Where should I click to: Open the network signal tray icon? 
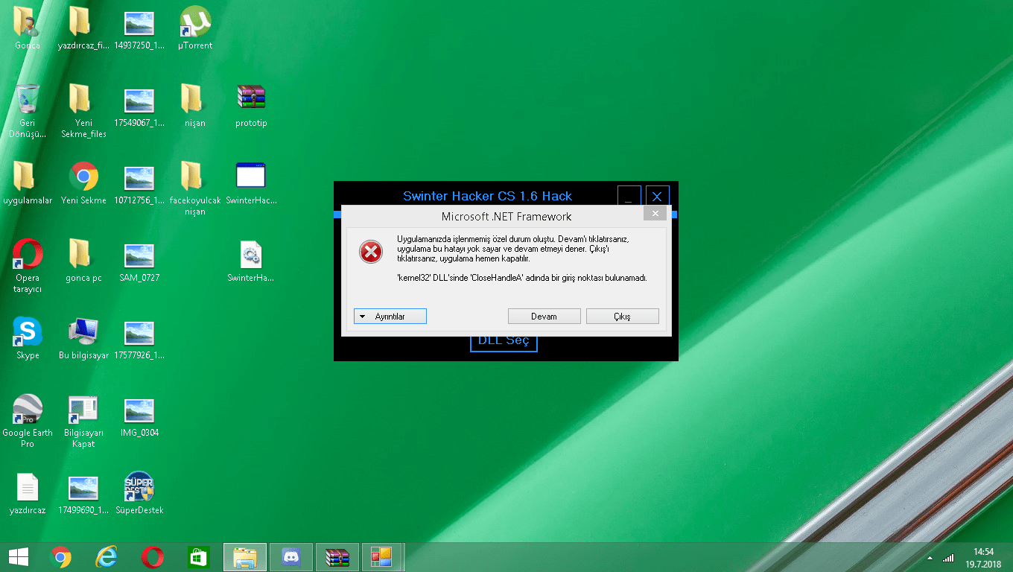pyautogui.click(x=948, y=558)
